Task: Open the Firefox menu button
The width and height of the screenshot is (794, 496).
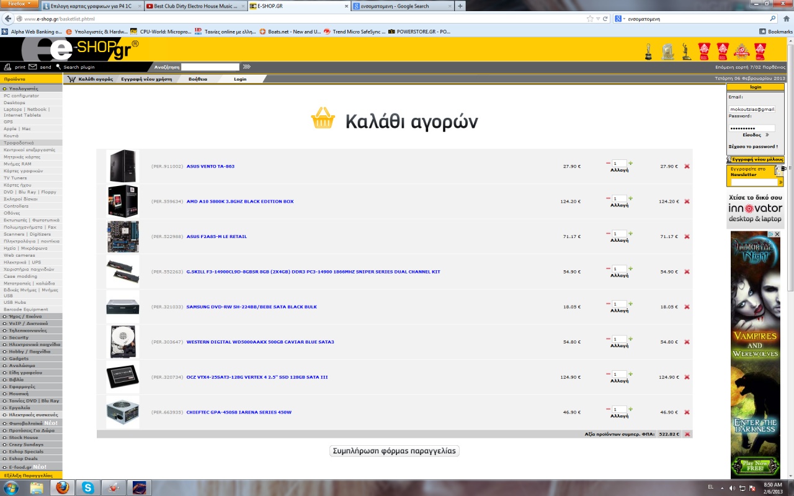Action: (19, 4)
